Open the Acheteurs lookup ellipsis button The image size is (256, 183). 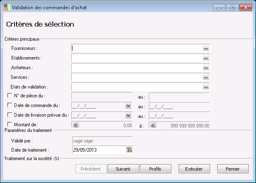pos(206,68)
